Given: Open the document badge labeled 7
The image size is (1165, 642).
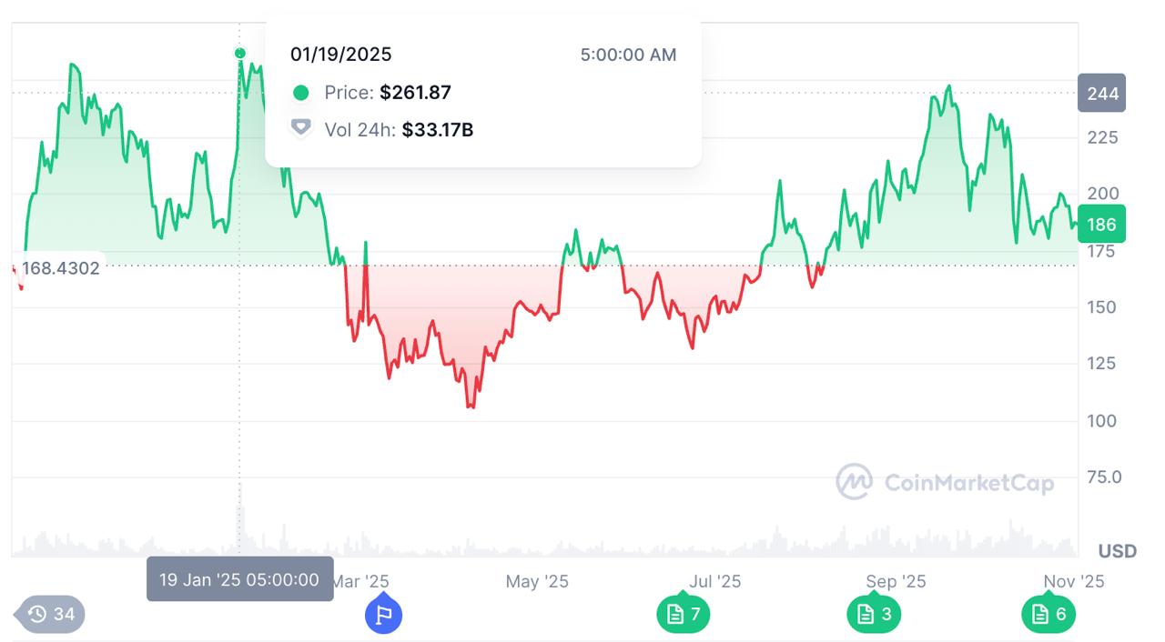Looking at the screenshot, I should [x=683, y=615].
